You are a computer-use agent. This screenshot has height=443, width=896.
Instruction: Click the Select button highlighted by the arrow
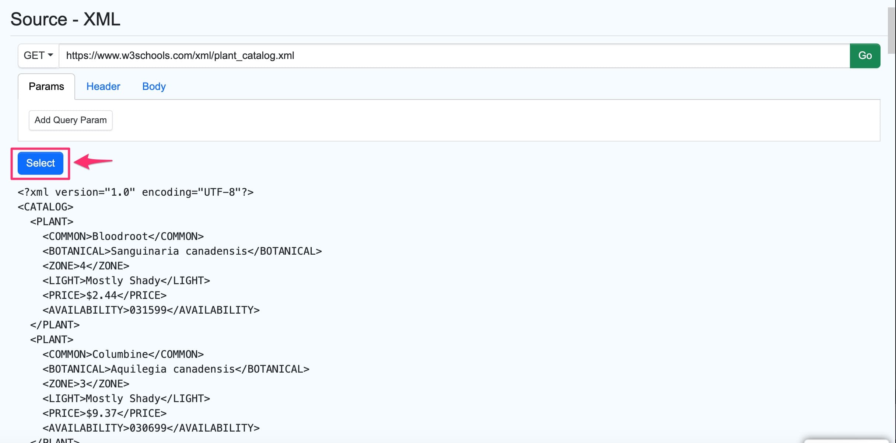[40, 163]
